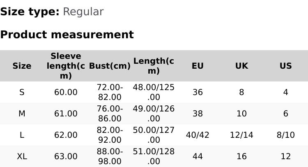Image resolution: width=308 pixels, height=167 pixels.
Task: Click the size 'L' row cell
Action: coord(22,135)
